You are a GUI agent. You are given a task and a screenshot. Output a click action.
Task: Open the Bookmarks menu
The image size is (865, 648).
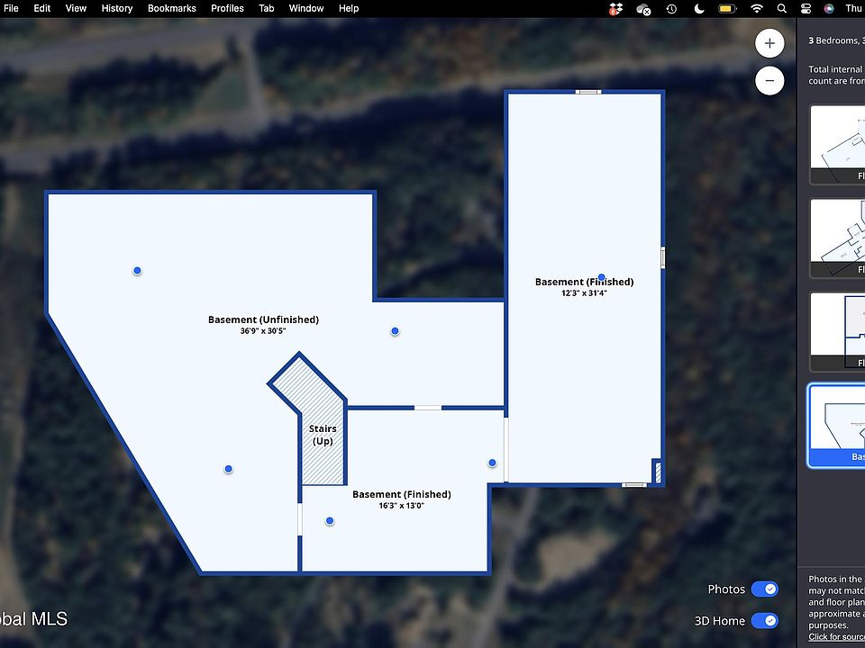(x=171, y=8)
